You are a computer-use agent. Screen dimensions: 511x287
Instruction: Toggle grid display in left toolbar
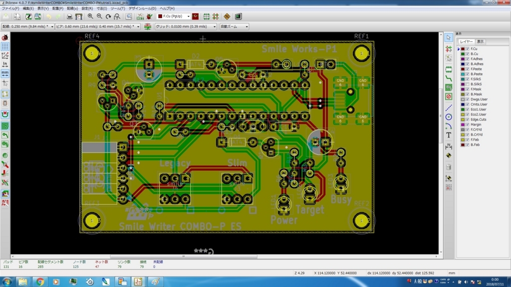[5, 46]
